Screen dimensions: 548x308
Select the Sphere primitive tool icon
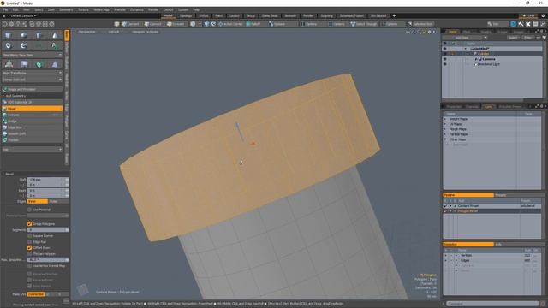coord(24,35)
